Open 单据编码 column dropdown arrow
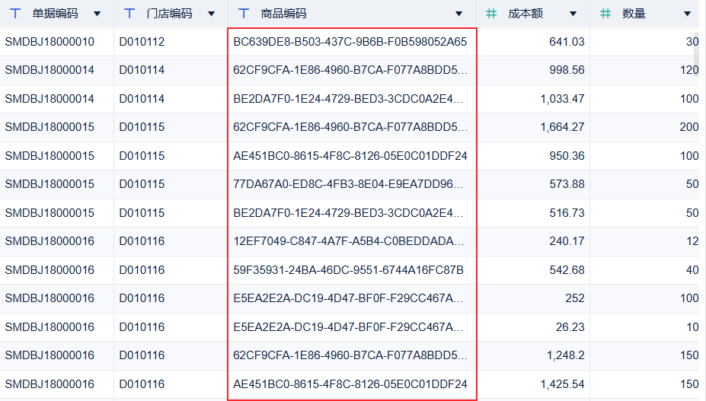The width and height of the screenshot is (706, 401). (97, 14)
